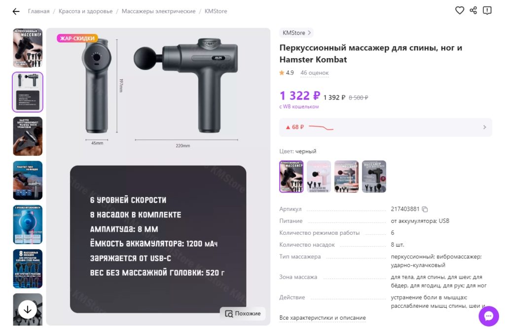505x329 pixels.
Task: Select the black color variant swatch
Action: 291,176
